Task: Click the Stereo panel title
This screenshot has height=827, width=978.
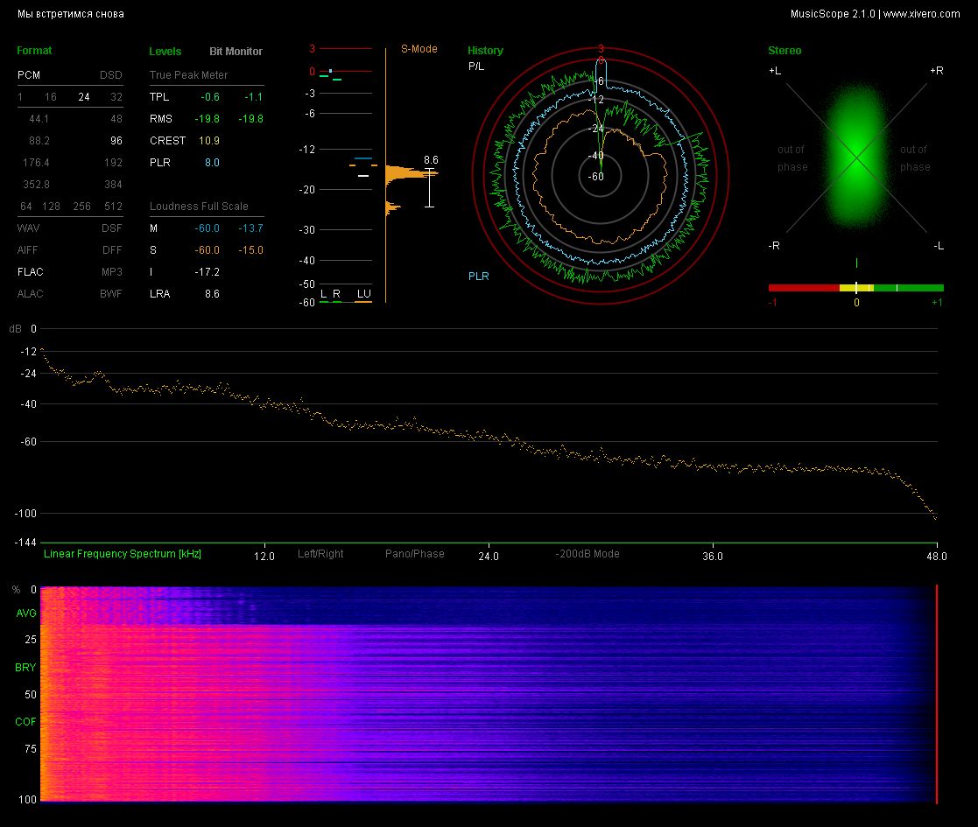Action: click(x=784, y=51)
